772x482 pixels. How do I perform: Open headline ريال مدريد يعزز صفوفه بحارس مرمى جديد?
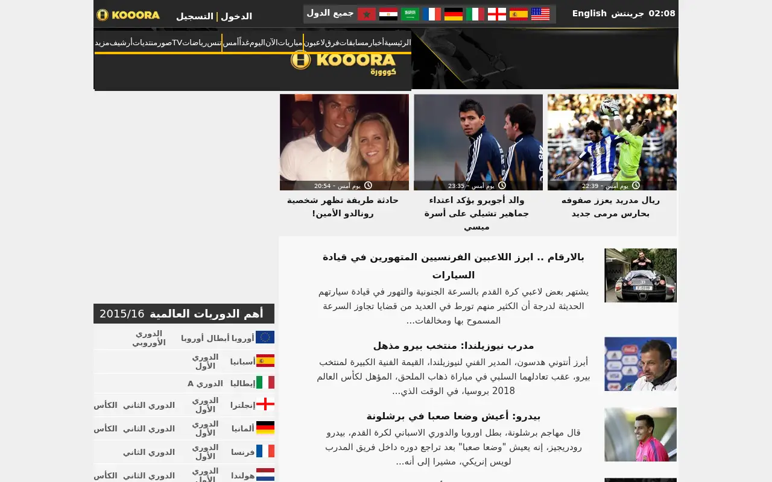click(x=610, y=206)
